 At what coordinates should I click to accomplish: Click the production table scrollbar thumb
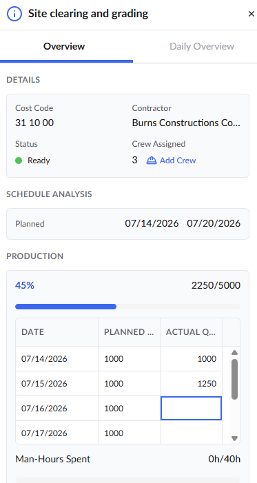point(234,379)
